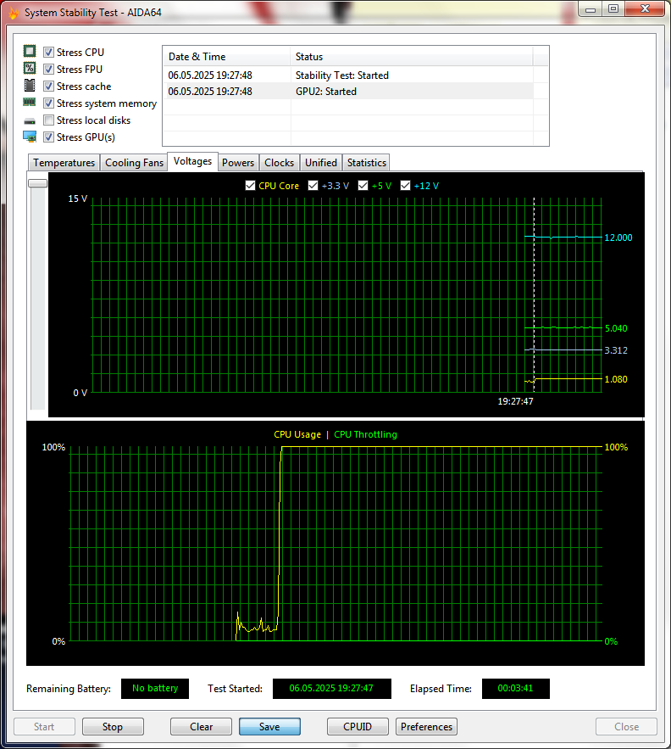Uncheck the Stress CPU checkbox
671x749 pixels.
pyautogui.click(x=48, y=52)
